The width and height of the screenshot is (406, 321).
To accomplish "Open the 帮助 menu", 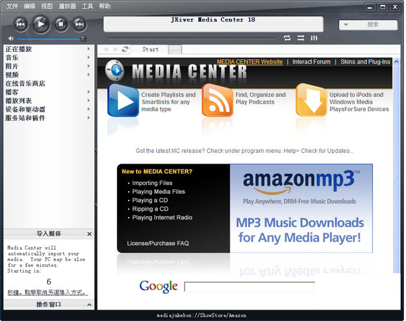I will coord(105,6).
